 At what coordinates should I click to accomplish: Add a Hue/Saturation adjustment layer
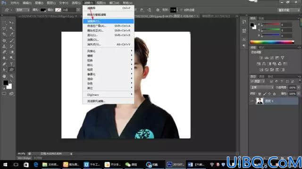259,64
